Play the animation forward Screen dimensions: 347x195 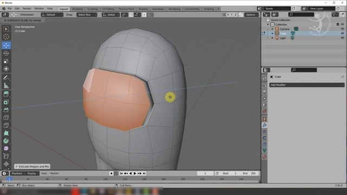pyautogui.click(x=135, y=173)
